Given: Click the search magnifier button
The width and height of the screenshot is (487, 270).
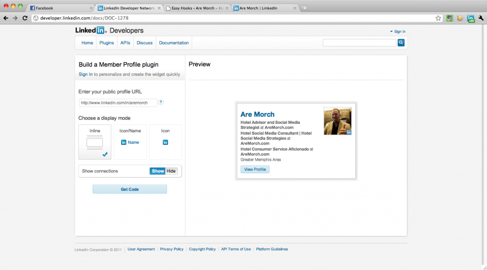Looking at the screenshot, I should [401, 43].
